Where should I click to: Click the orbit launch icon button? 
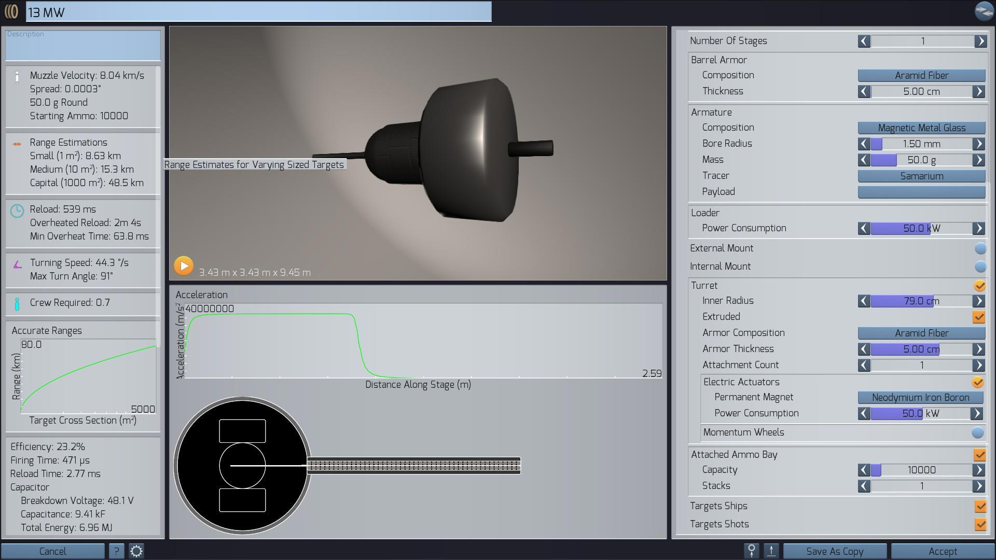pyautogui.click(x=751, y=551)
